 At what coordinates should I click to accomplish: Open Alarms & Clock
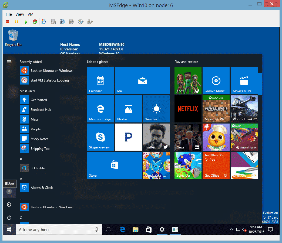pos(36,187)
